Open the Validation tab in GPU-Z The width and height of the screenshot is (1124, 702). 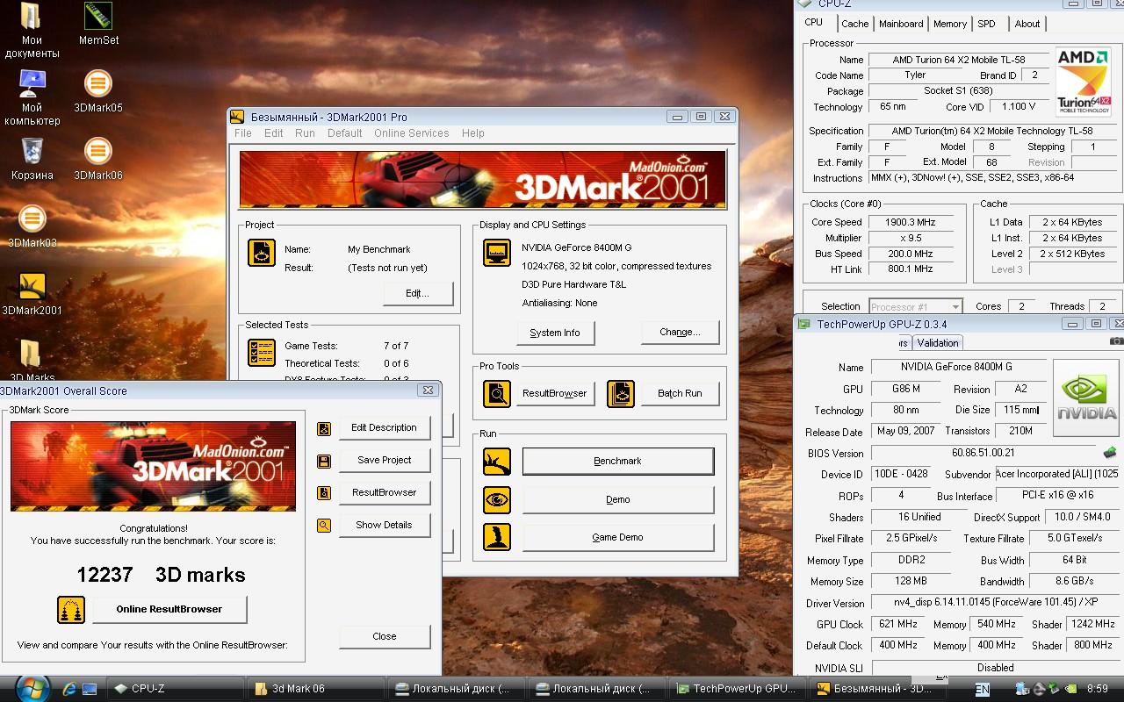click(x=938, y=343)
